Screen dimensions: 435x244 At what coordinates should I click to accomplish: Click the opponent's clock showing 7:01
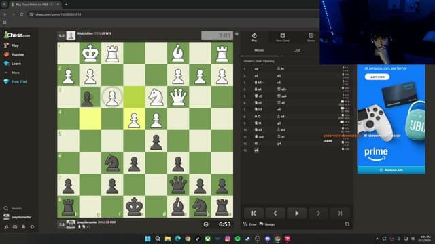tap(217, 35)
